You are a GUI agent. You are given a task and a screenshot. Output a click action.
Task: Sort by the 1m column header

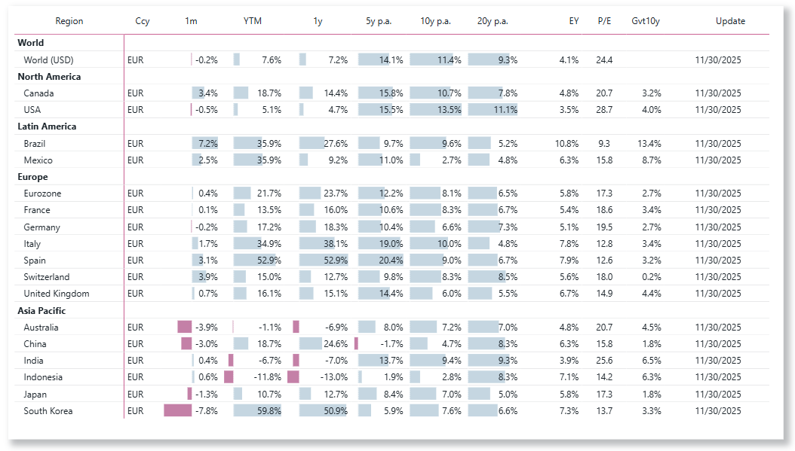[x=191, y=21]
